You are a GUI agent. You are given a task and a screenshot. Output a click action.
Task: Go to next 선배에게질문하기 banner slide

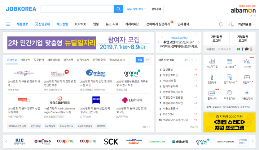coord(199,42)
